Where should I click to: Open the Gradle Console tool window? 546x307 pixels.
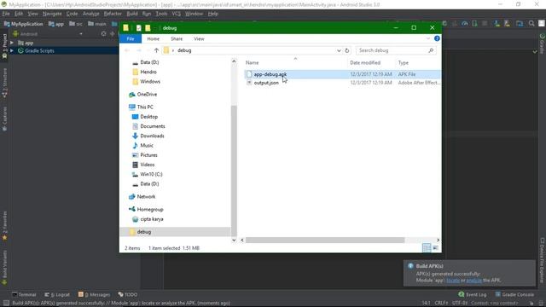coord(514,294)
